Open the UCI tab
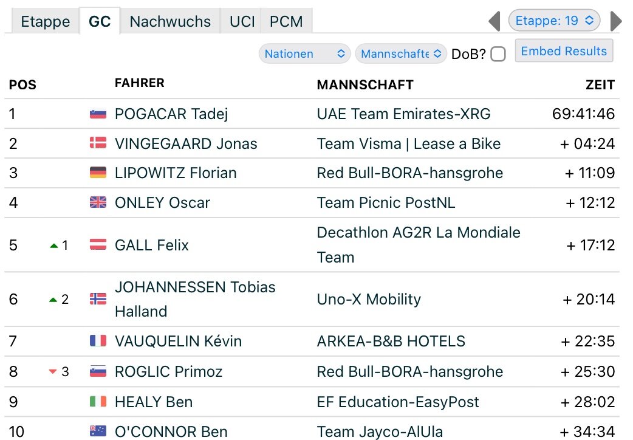 [x=242, y=21]
